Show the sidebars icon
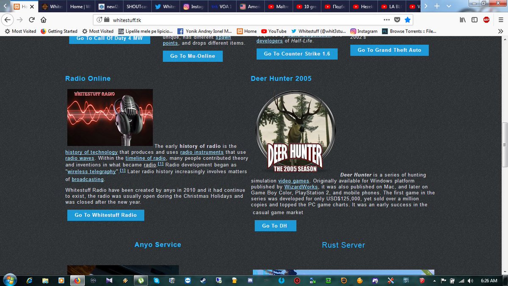The width and height of the screenshot is (508, 286). pyautogui.click(x=475, y=19)
